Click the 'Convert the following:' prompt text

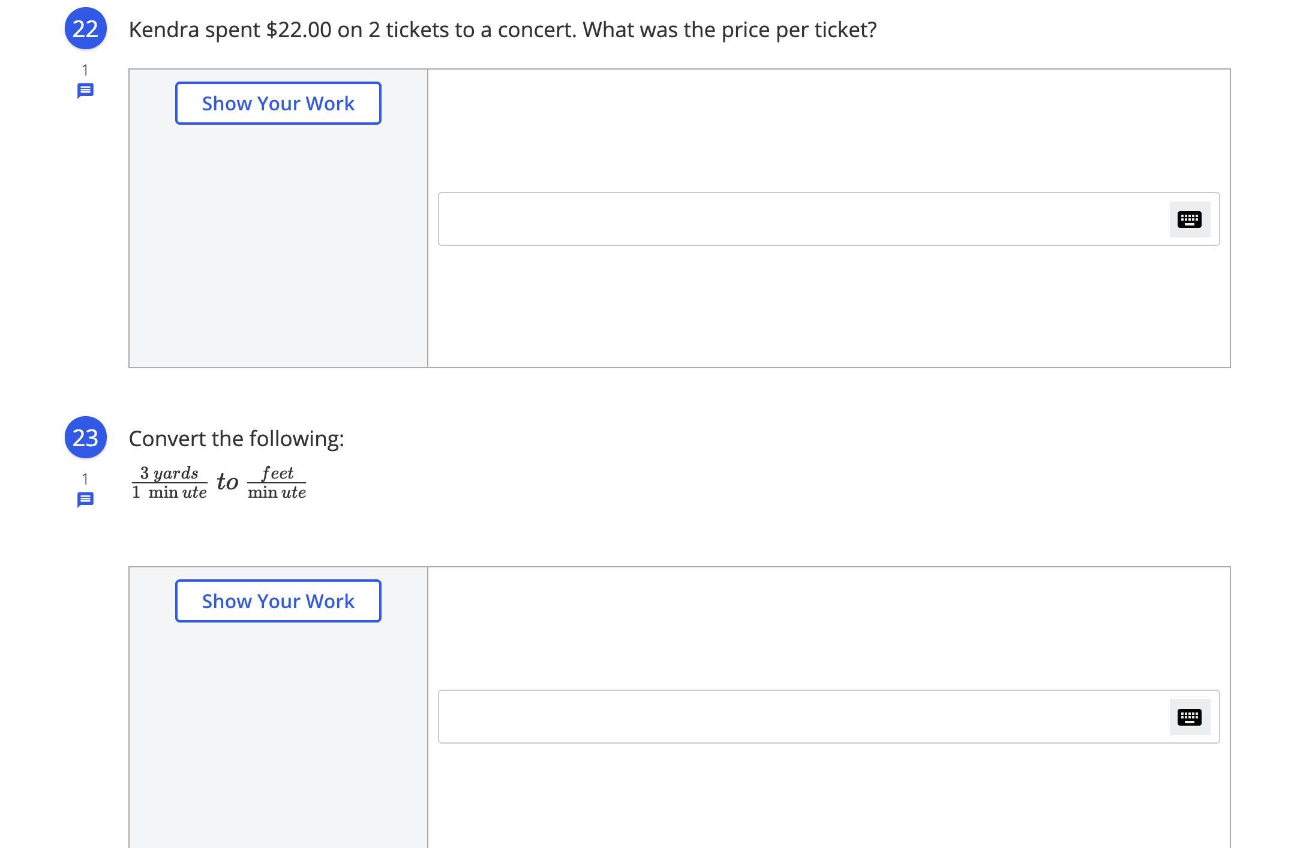(x=236, y=439)
